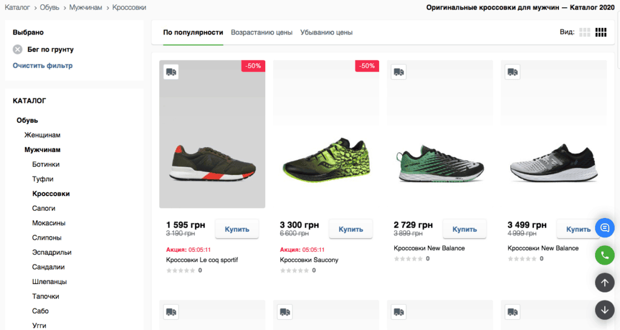Open 'Кроссовки' breadcrumb link
Viewport: 620px width, 330px height.
click(x=129, y=7)
